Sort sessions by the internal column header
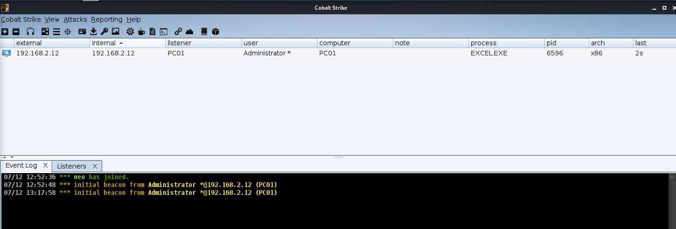 [104, 43]
